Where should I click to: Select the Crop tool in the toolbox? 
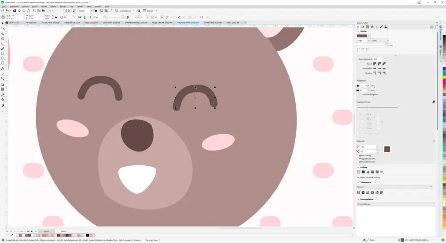pos(3,34)
